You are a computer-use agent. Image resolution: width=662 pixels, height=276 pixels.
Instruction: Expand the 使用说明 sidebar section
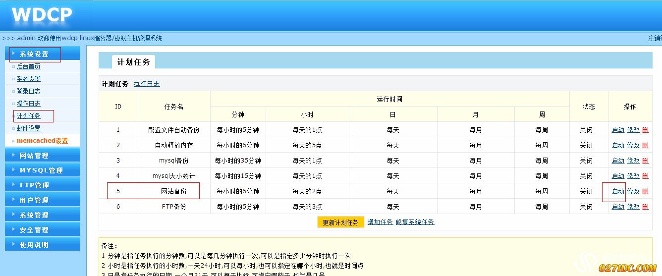(42, 244)
